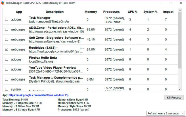Viewport: 186px width, 117px height.
Task: Click the Firefox icon in title bar
Action: click(x=3, y=3)
